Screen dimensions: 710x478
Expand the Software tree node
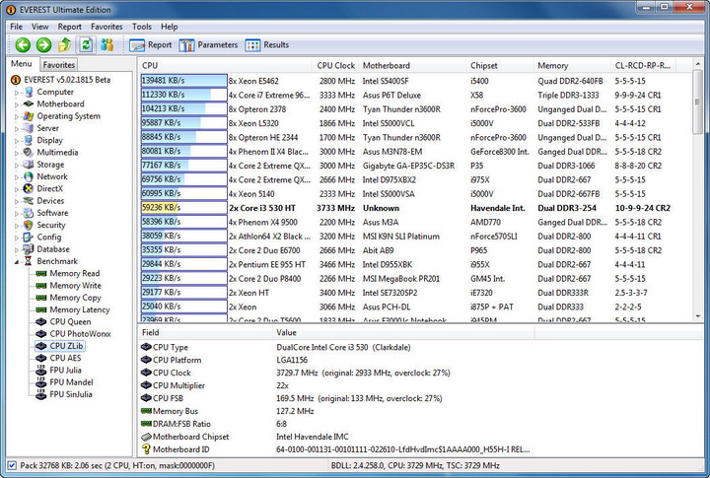pyautogui.click(x=17, y=213)
